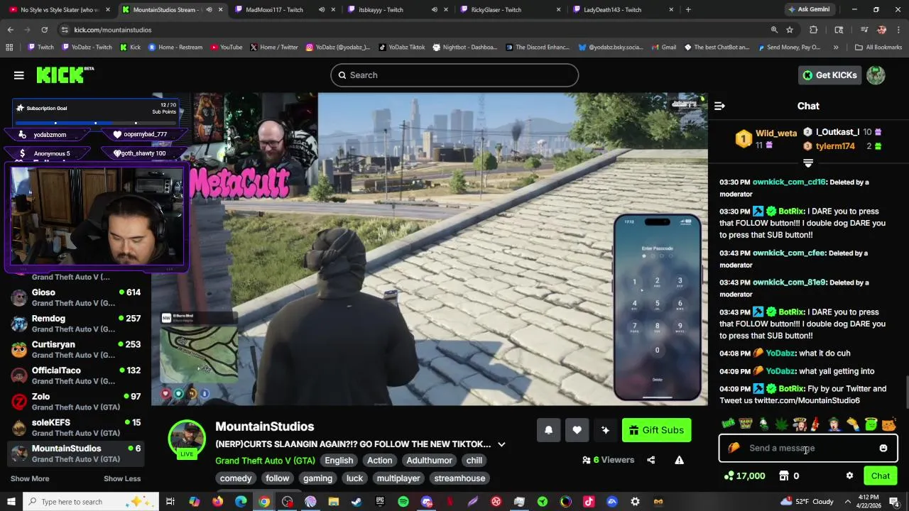The height and width of the screenshot is (511, 909).
Task: Open Windows Start menu
Action: (11, 502)
